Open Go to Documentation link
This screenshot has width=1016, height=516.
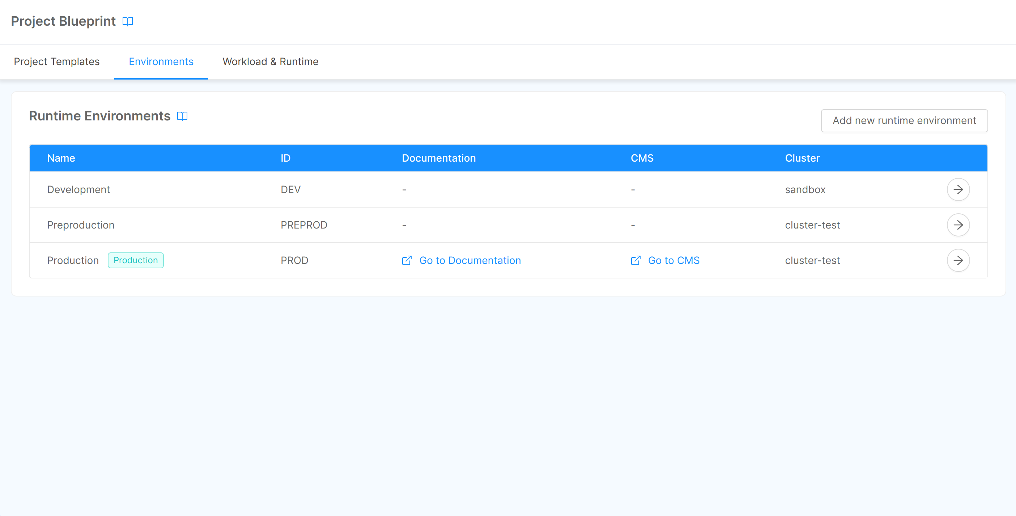pos(470,260)
